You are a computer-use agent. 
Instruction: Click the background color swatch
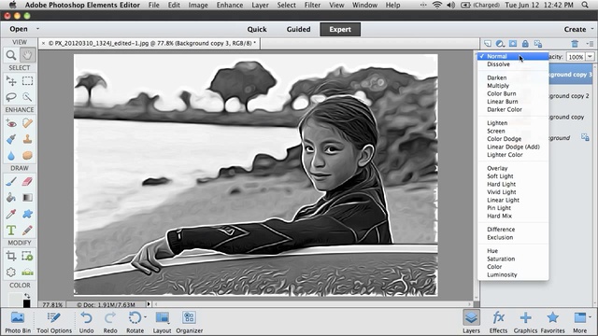pos(26,303)
